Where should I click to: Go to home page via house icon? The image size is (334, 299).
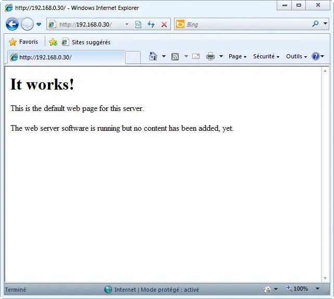(153, 56)
